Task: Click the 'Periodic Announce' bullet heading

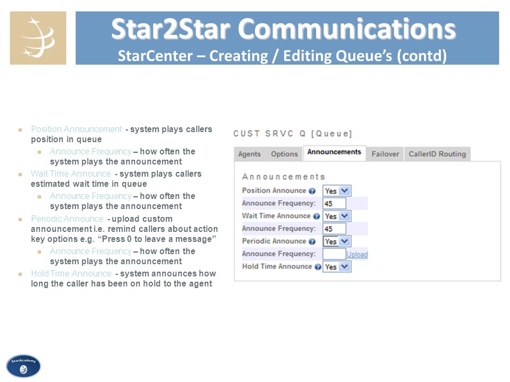Action: click(x=67, y=219)
